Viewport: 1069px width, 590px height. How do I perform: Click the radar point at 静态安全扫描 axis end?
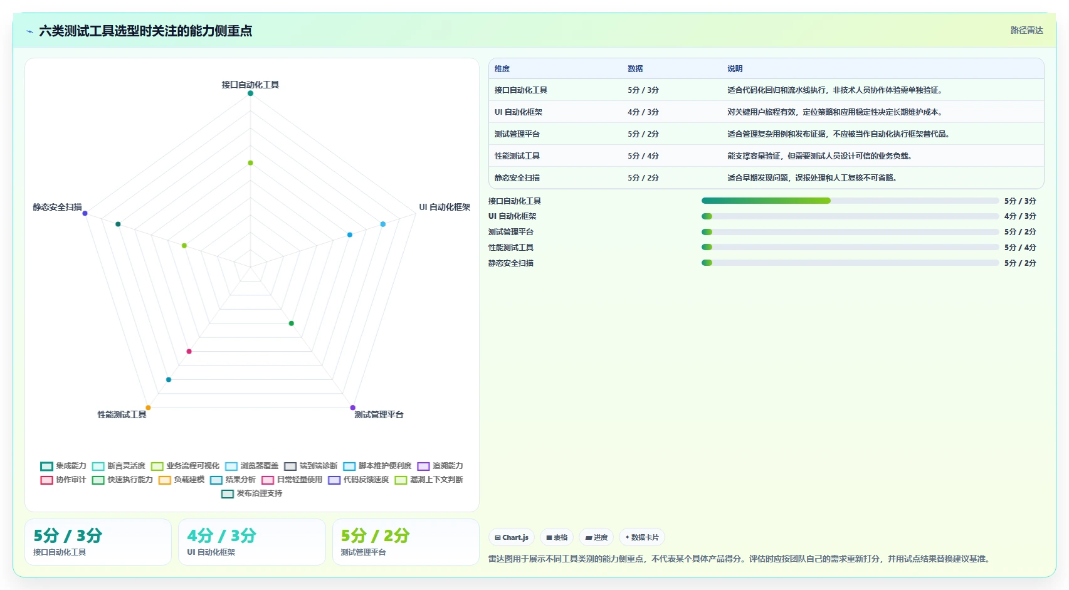pyautogui.click(x=85, y=213)
